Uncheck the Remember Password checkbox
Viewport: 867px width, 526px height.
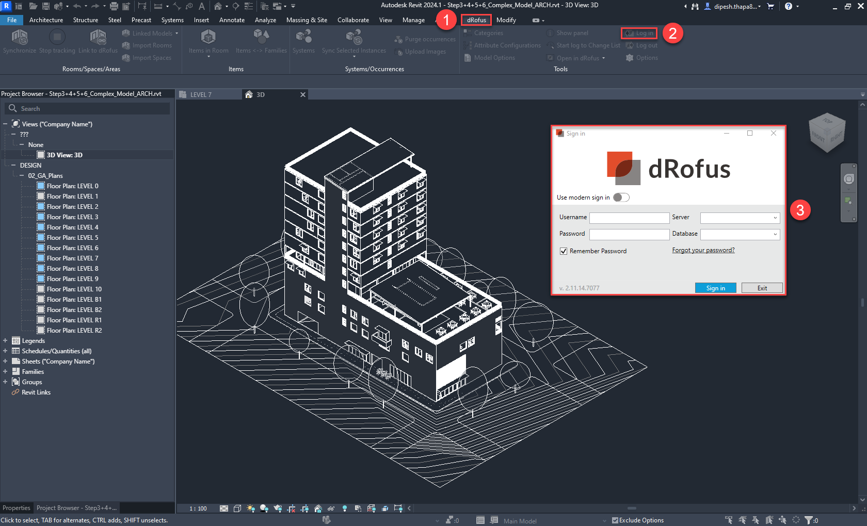coord(564,251)
